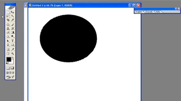Select the Eraser tool
This screenshot has width=181, height=101.
click(x=8, y=33)
